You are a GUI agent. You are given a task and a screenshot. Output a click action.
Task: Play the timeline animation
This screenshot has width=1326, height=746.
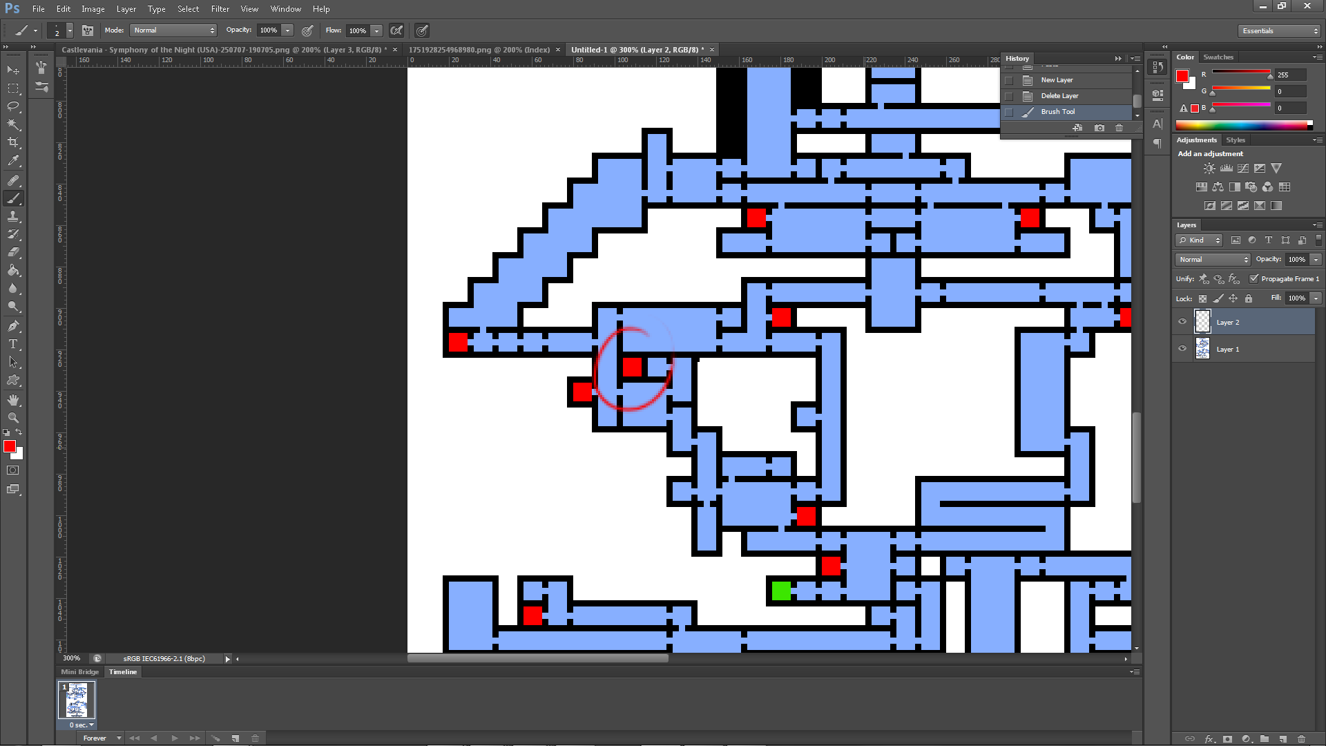coord(175,738)
